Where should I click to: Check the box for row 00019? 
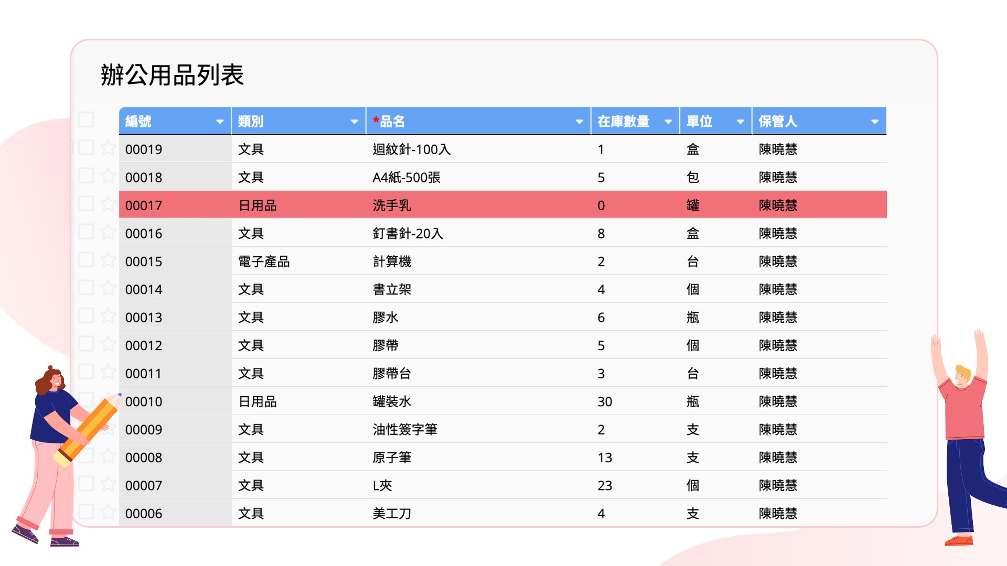[x=86, y=148]
